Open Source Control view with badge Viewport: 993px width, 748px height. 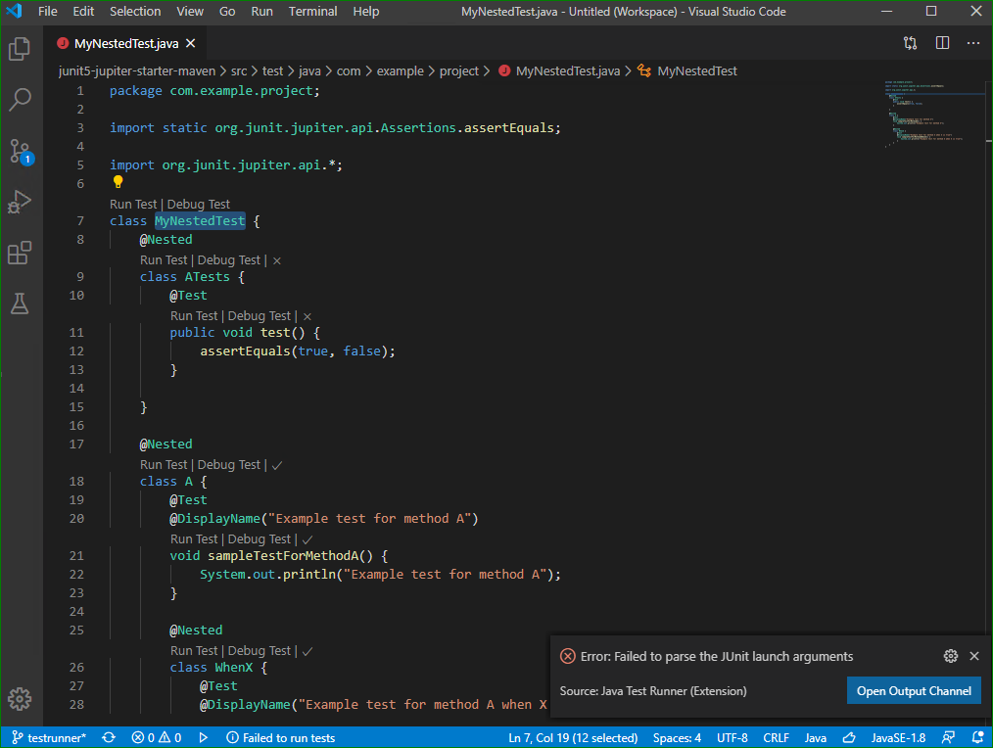point(20,152)
